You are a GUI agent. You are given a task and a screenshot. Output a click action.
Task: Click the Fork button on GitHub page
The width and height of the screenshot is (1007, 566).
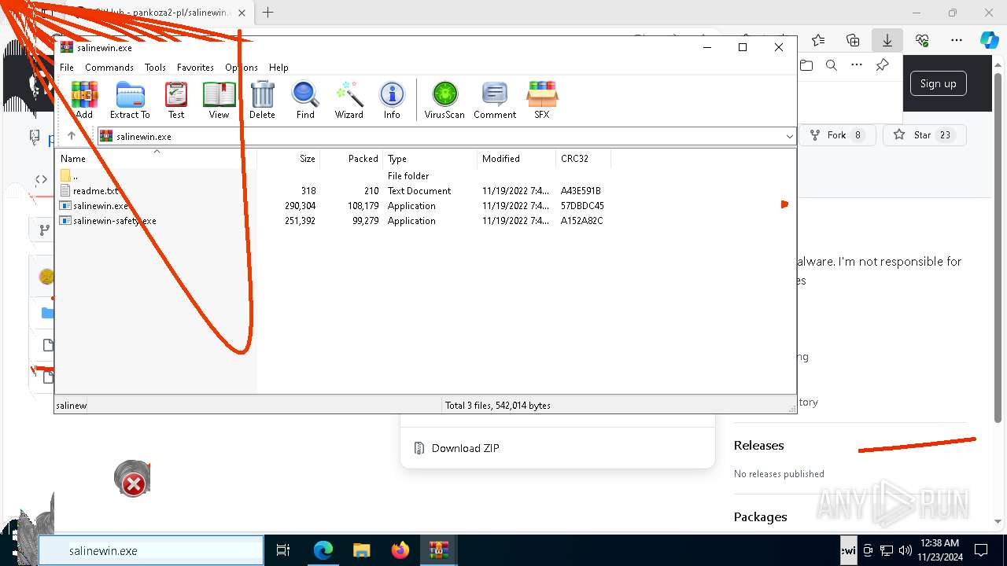pos(836,135)
